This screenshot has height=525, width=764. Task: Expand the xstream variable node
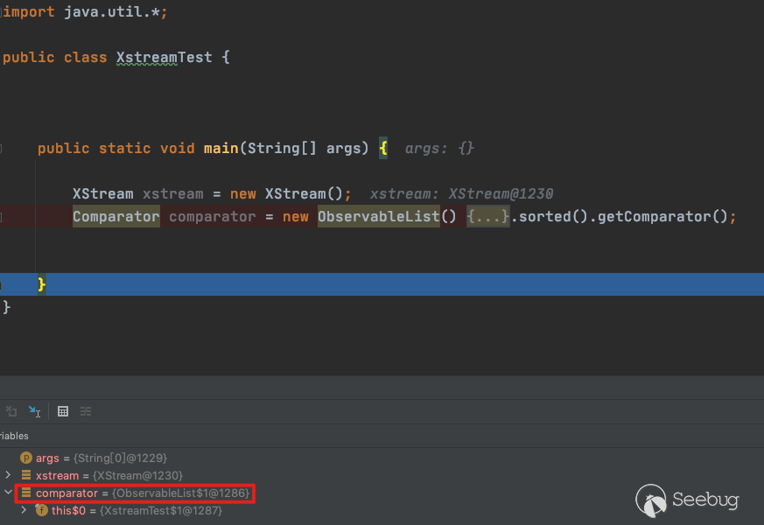pyautogui.click(x=8, y=474)
